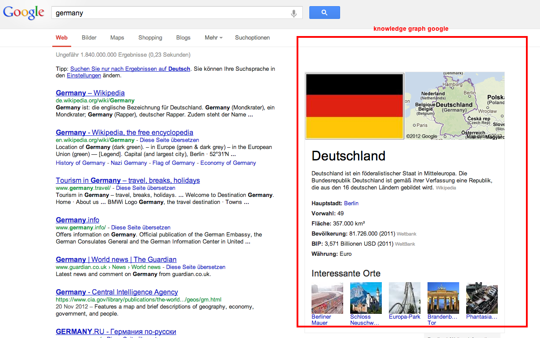Click the 'Europa-Park' text link

click(405, 316)
